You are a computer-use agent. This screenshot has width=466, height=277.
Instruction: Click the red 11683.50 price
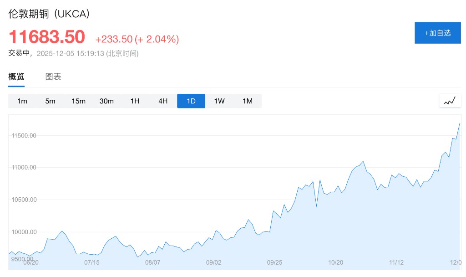pos(47,37)
